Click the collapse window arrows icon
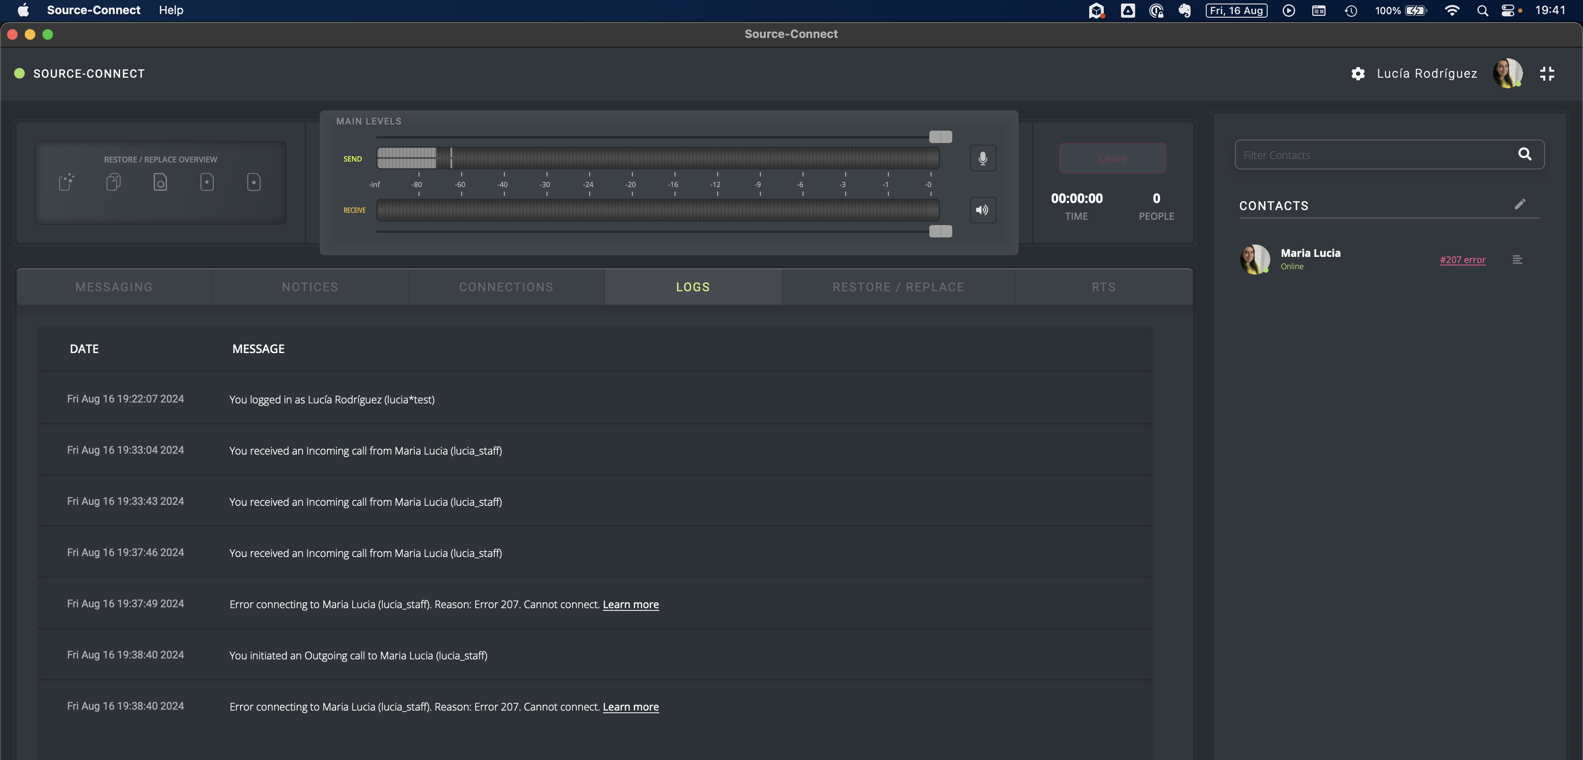Screen dimensions: 1583x760 pyautogui.click(x=1547, y=74)
